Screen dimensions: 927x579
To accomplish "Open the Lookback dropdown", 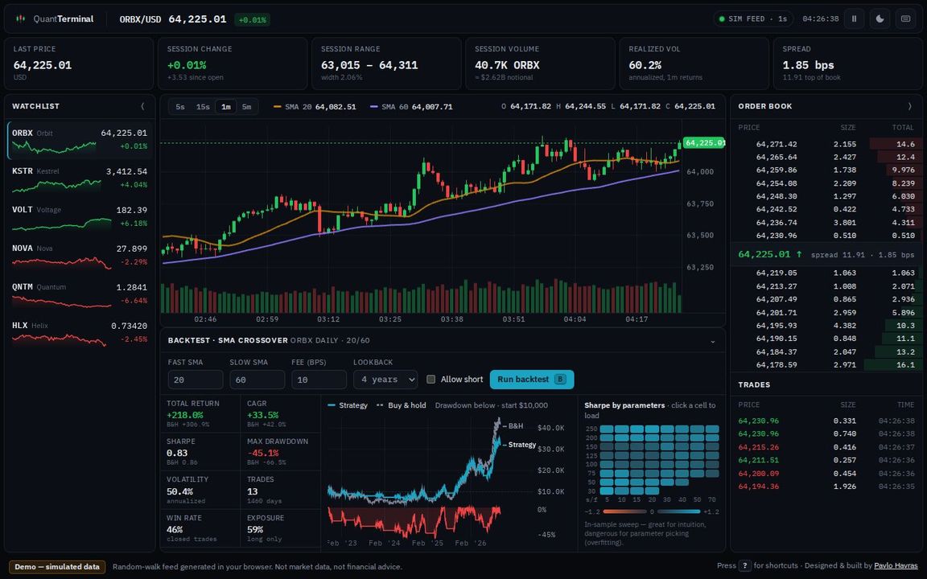I will (385, 380).
